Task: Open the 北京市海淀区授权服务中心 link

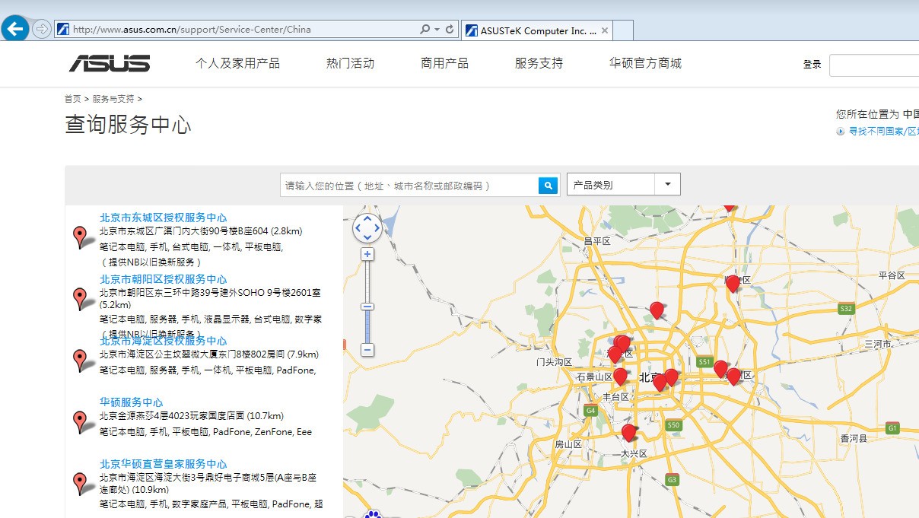Action: tap(163, 341)
